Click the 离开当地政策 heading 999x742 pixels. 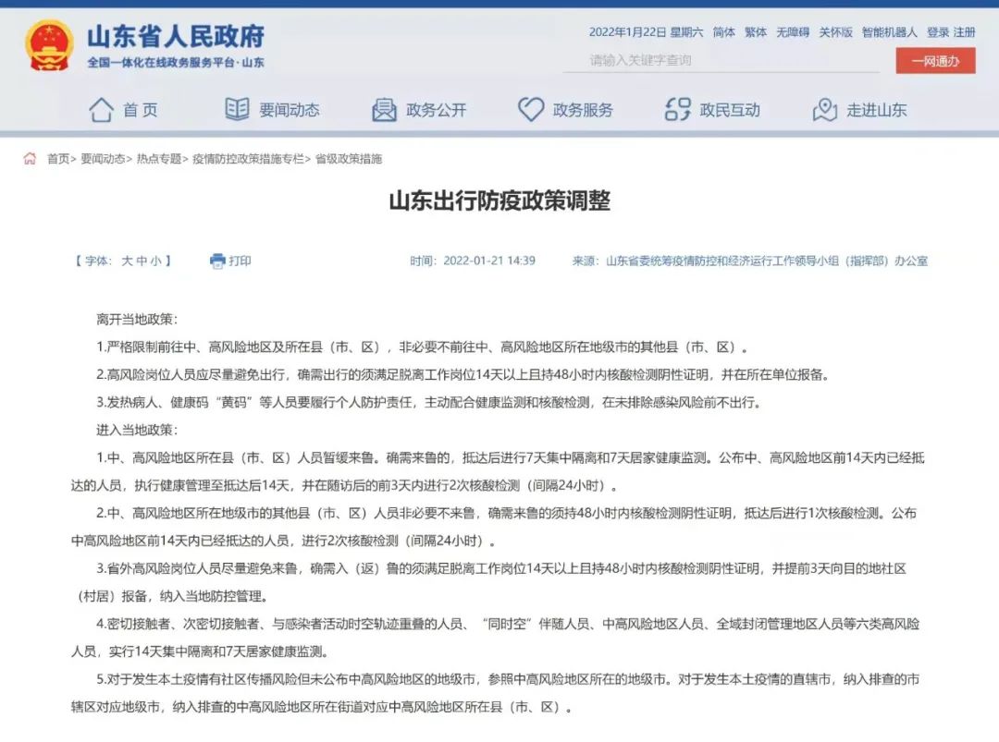tap(137, 320)
